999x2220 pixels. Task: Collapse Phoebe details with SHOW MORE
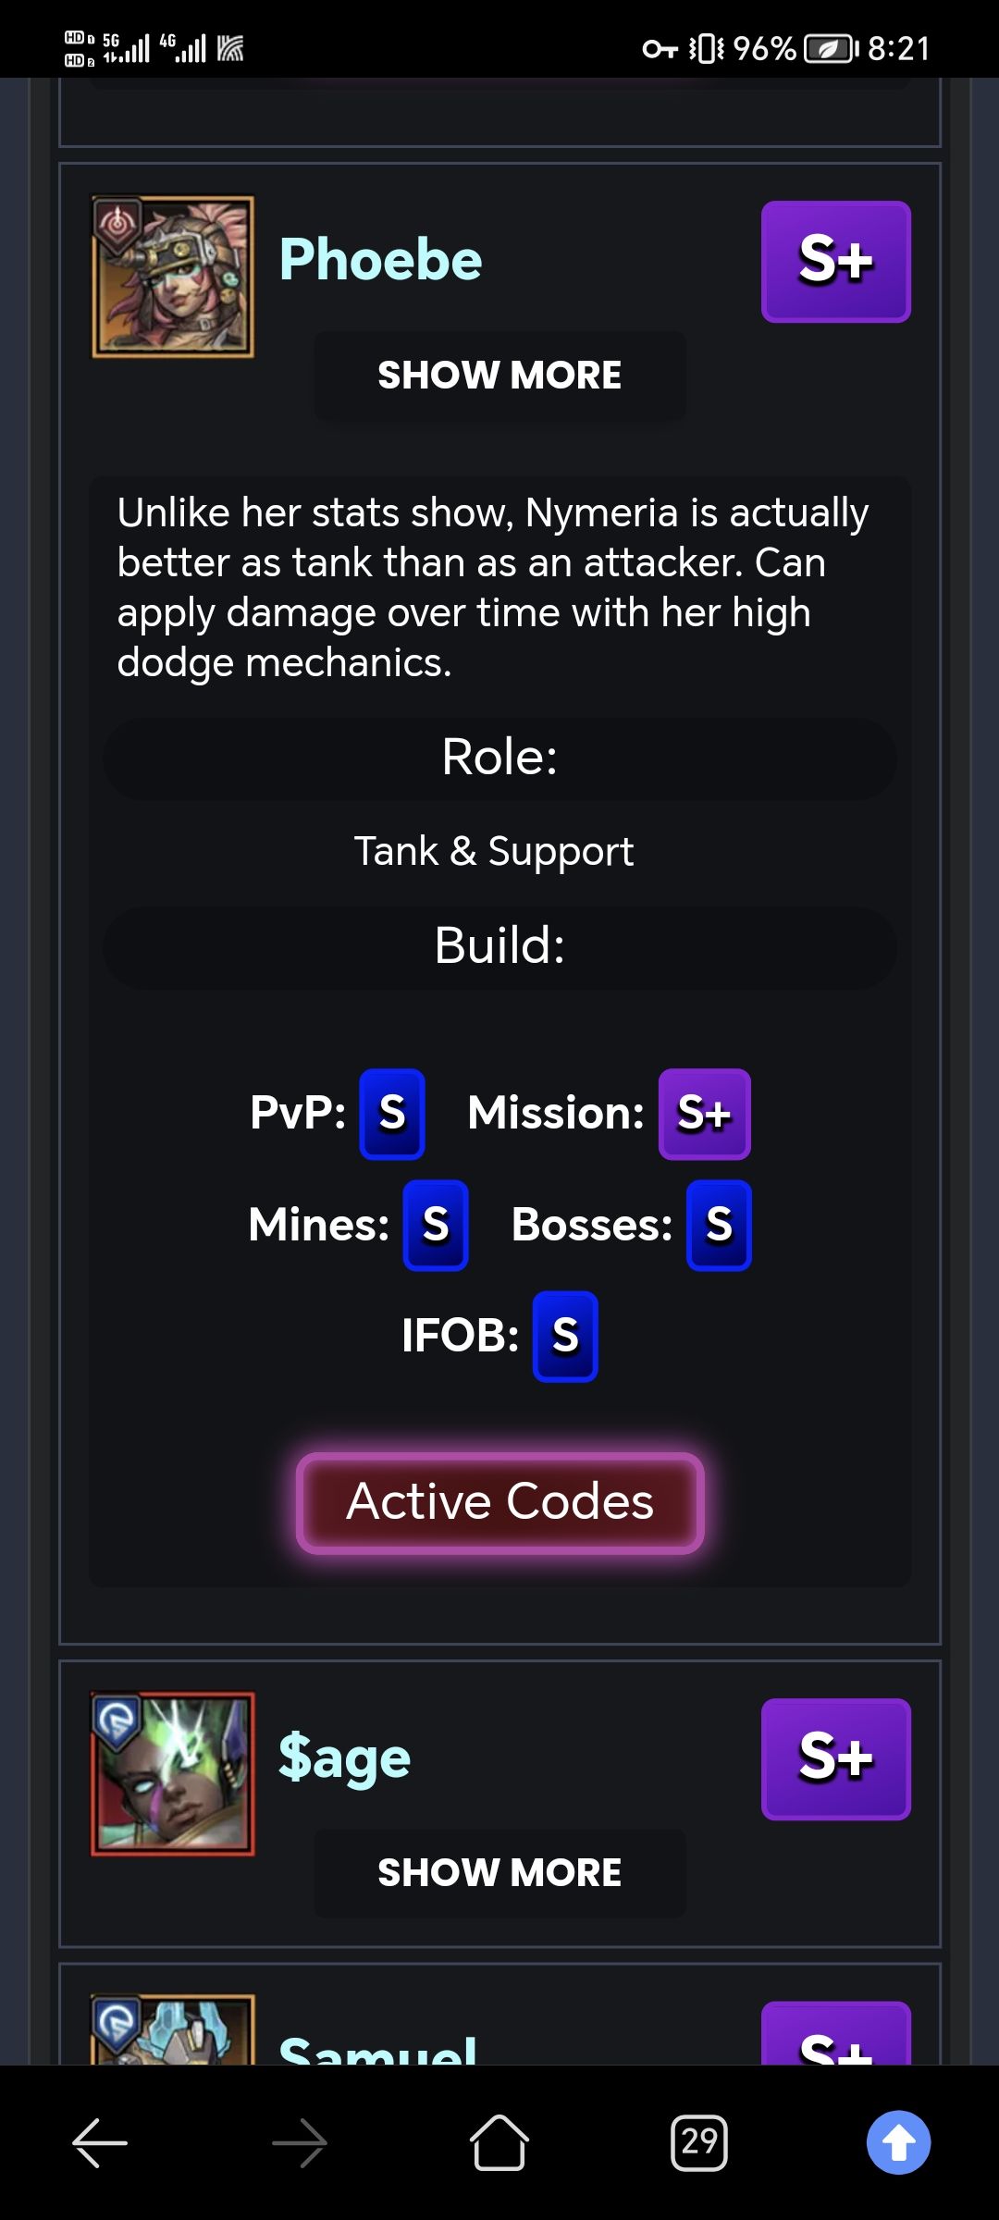(x=499, y=376)
